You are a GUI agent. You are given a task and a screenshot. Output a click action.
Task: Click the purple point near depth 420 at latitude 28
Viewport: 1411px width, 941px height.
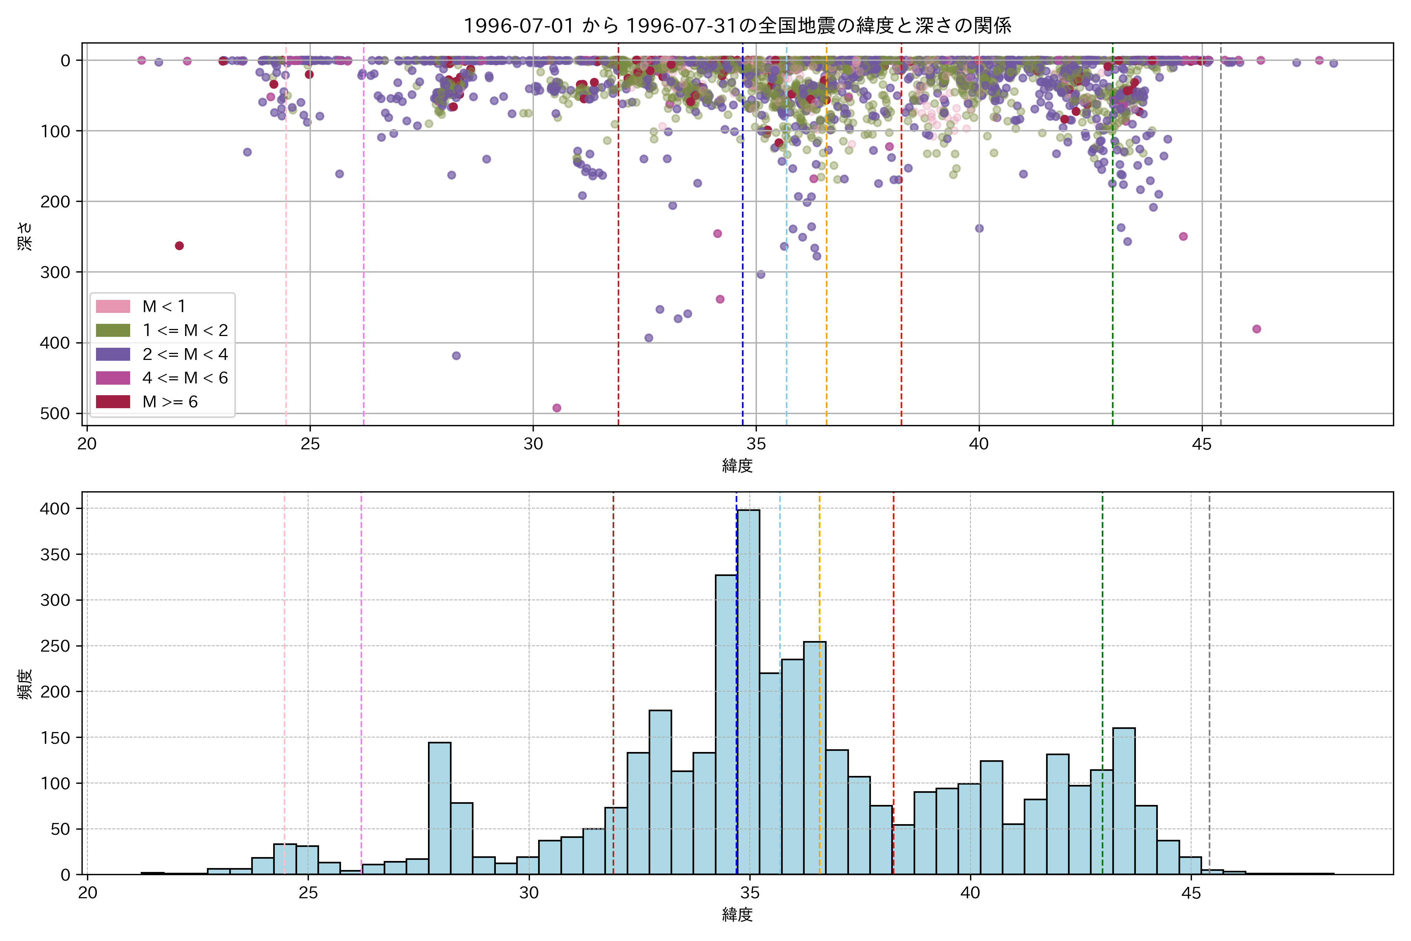point(457,356)
